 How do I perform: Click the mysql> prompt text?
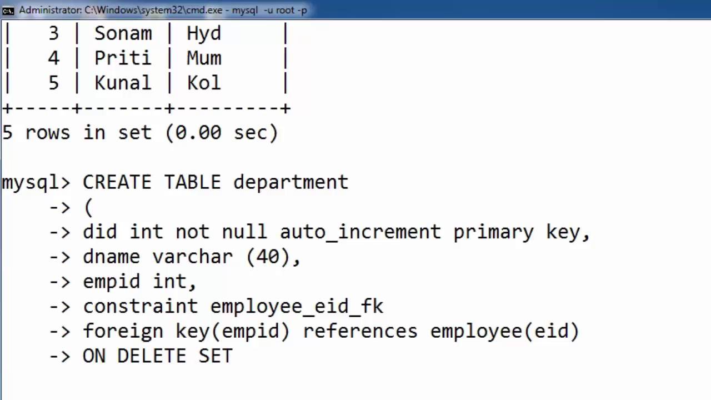pos(36,183)
